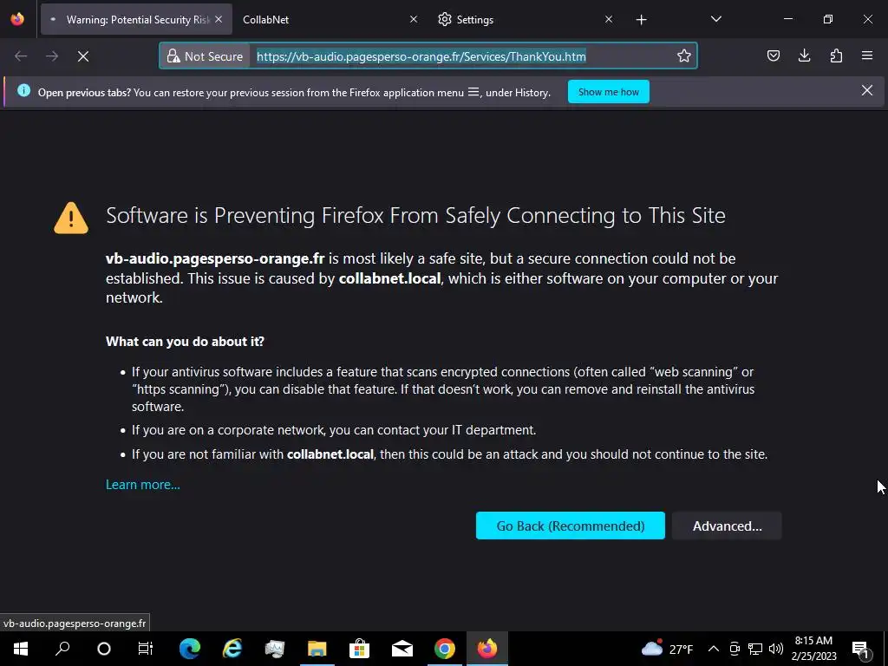Expand the list all tabs dropdown
888x666 pixels.
tap(715, 19)
